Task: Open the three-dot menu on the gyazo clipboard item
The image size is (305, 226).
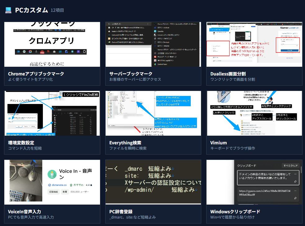Action: pos(296,191)
